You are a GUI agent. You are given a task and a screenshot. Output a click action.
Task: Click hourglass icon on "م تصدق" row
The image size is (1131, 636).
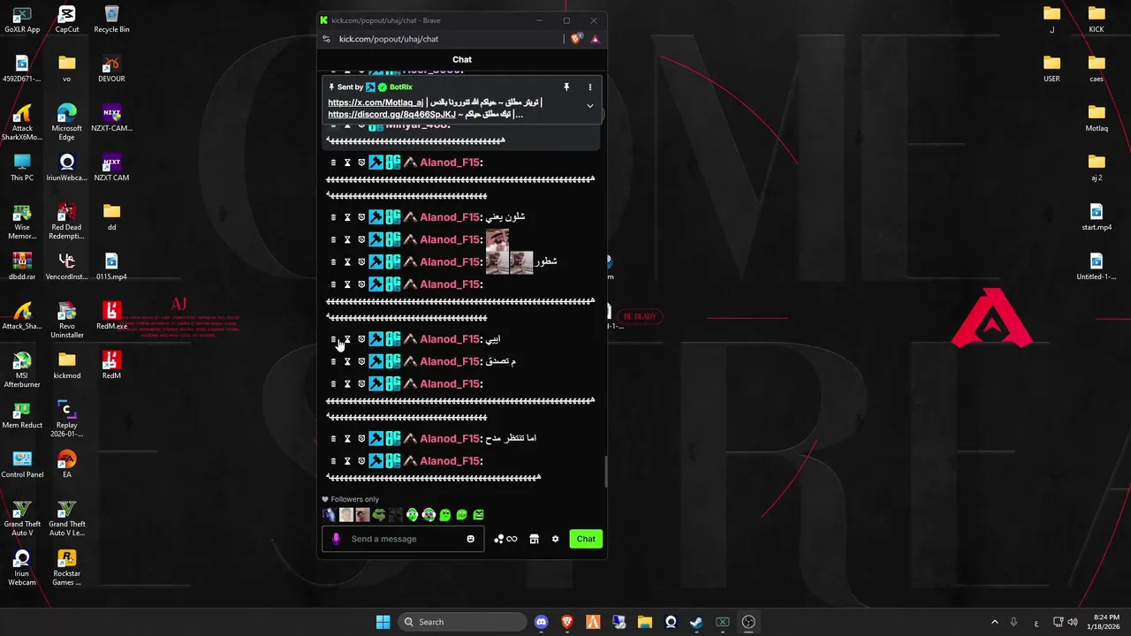(347, 361)
